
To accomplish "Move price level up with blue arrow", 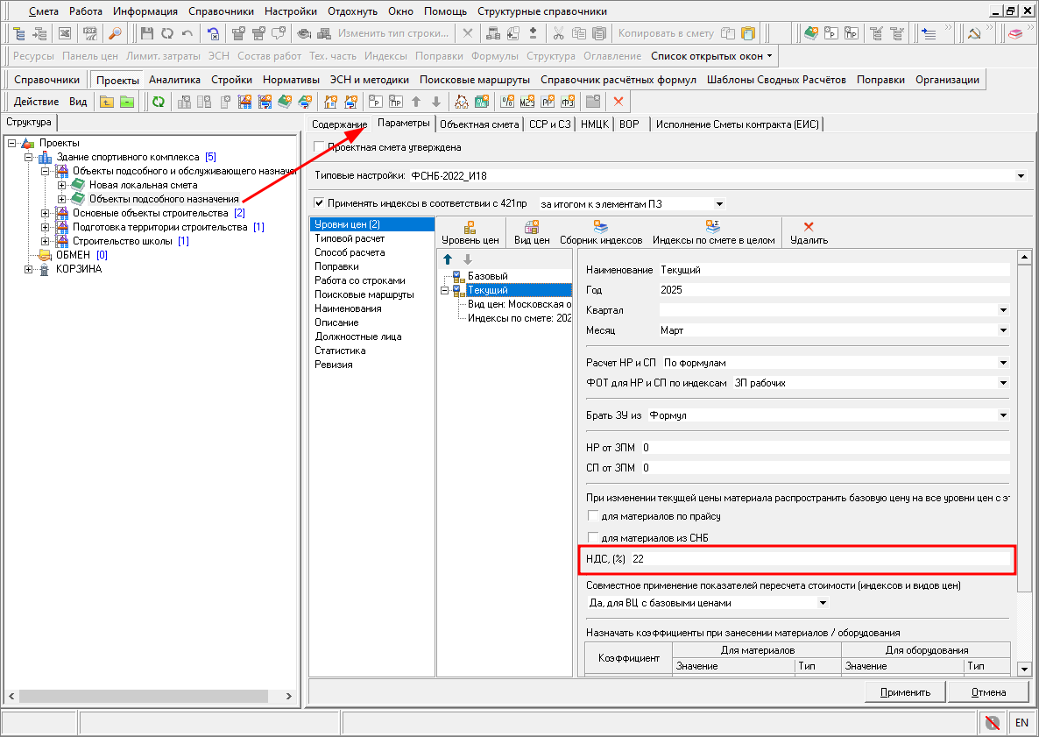I will pyautogui.click(x=449, y=259).
